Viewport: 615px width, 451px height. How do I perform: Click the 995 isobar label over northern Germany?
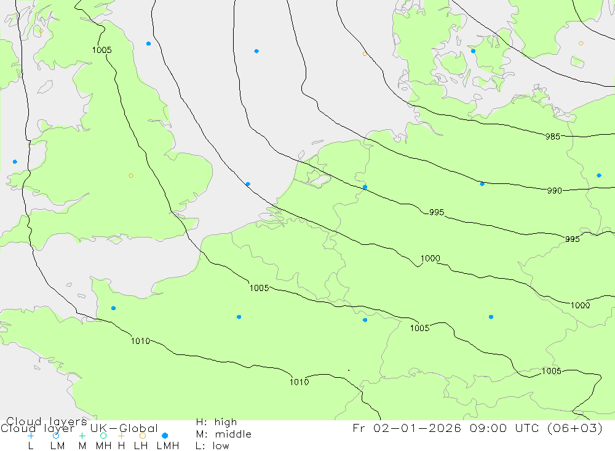tap(437, 212)
